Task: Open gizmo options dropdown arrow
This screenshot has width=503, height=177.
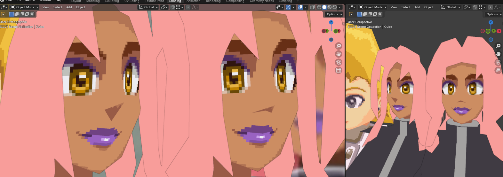Action: [293, 7]
